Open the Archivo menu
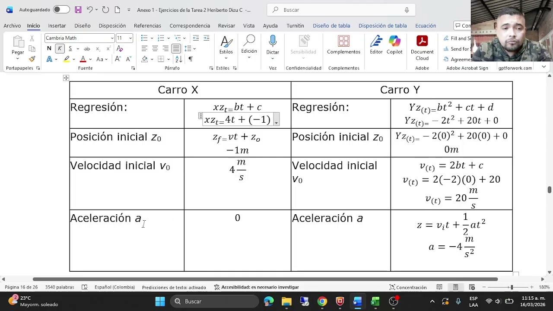The height and width of the screenshot is (311, 553). point(12,25)
